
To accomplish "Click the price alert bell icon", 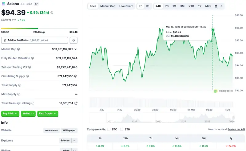I will point(73,40).
